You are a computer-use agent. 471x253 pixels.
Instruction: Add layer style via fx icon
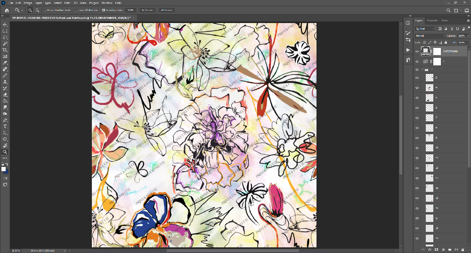tap(430, 249)
